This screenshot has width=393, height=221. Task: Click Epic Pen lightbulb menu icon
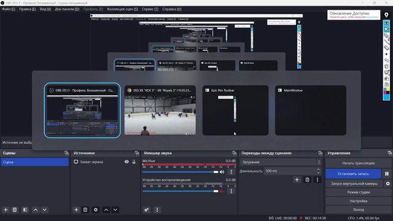point(386,15)
